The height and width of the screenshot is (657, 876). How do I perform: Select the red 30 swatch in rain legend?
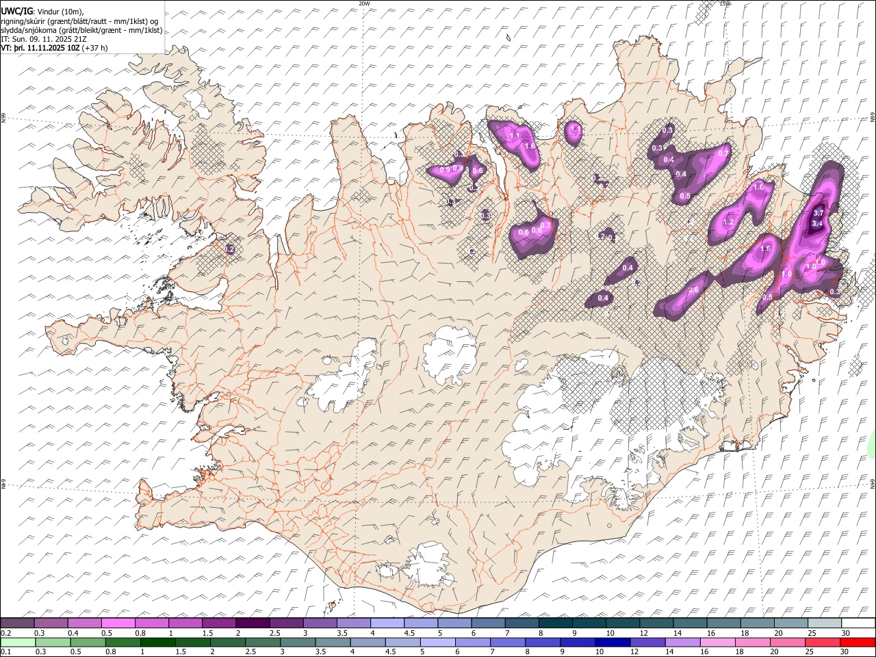[x=857, y=642]
